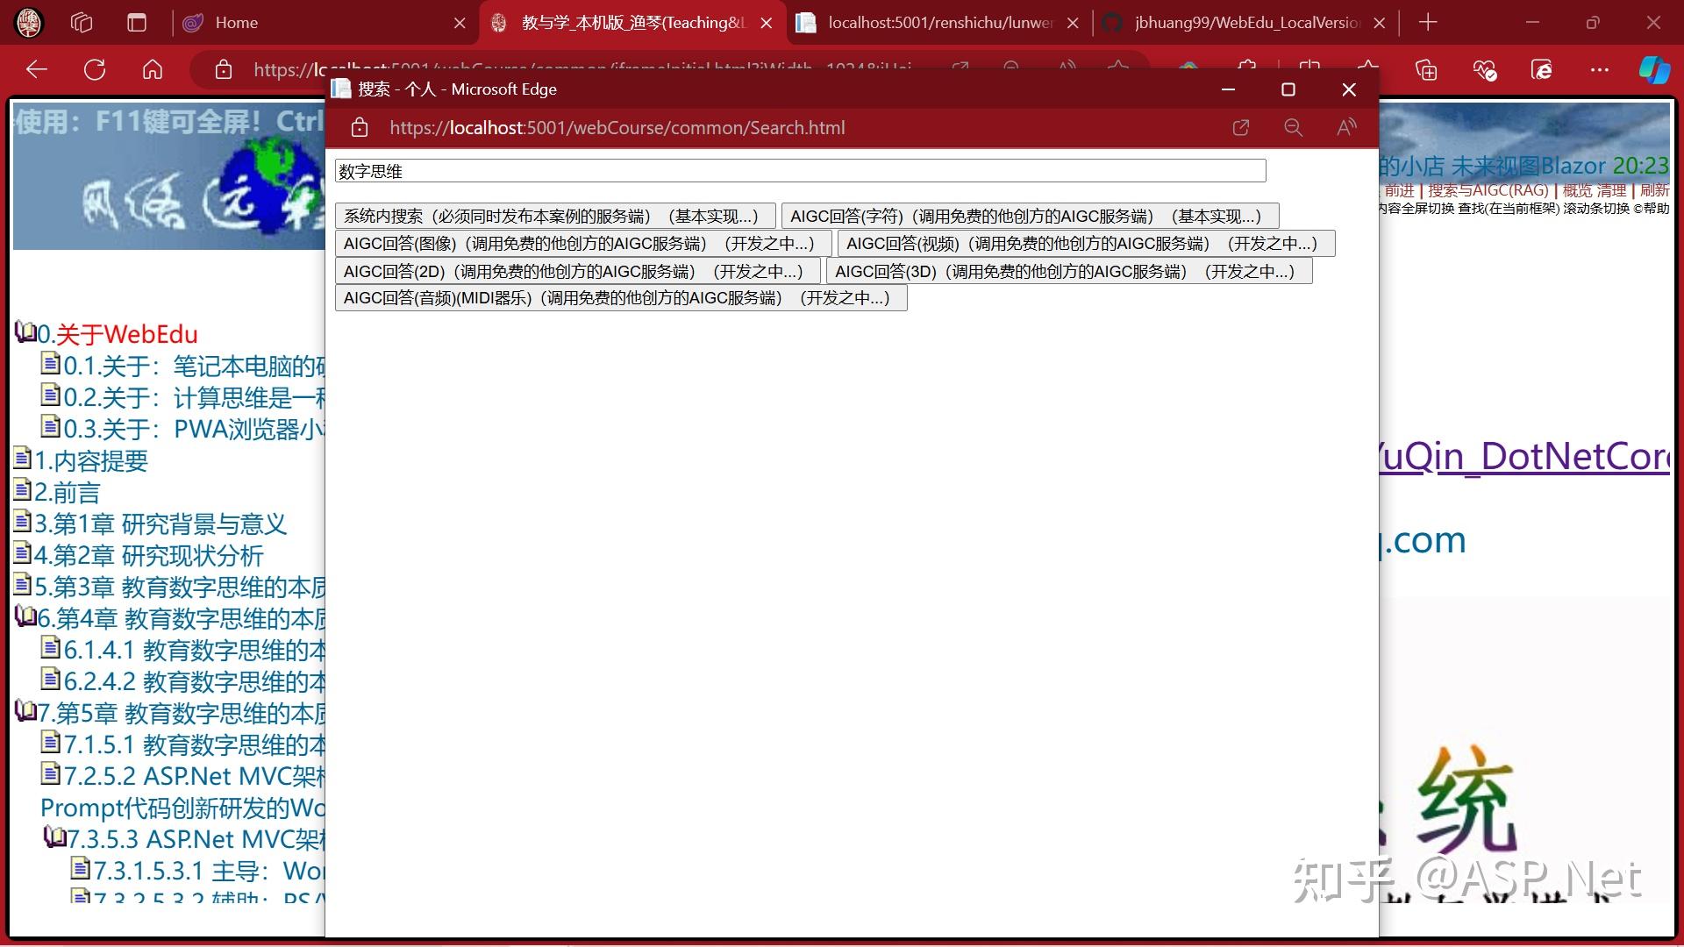The image size is (1684, 947).
Task: Start Read aloud in the search popup
Action: click(x=1345, y=127)
